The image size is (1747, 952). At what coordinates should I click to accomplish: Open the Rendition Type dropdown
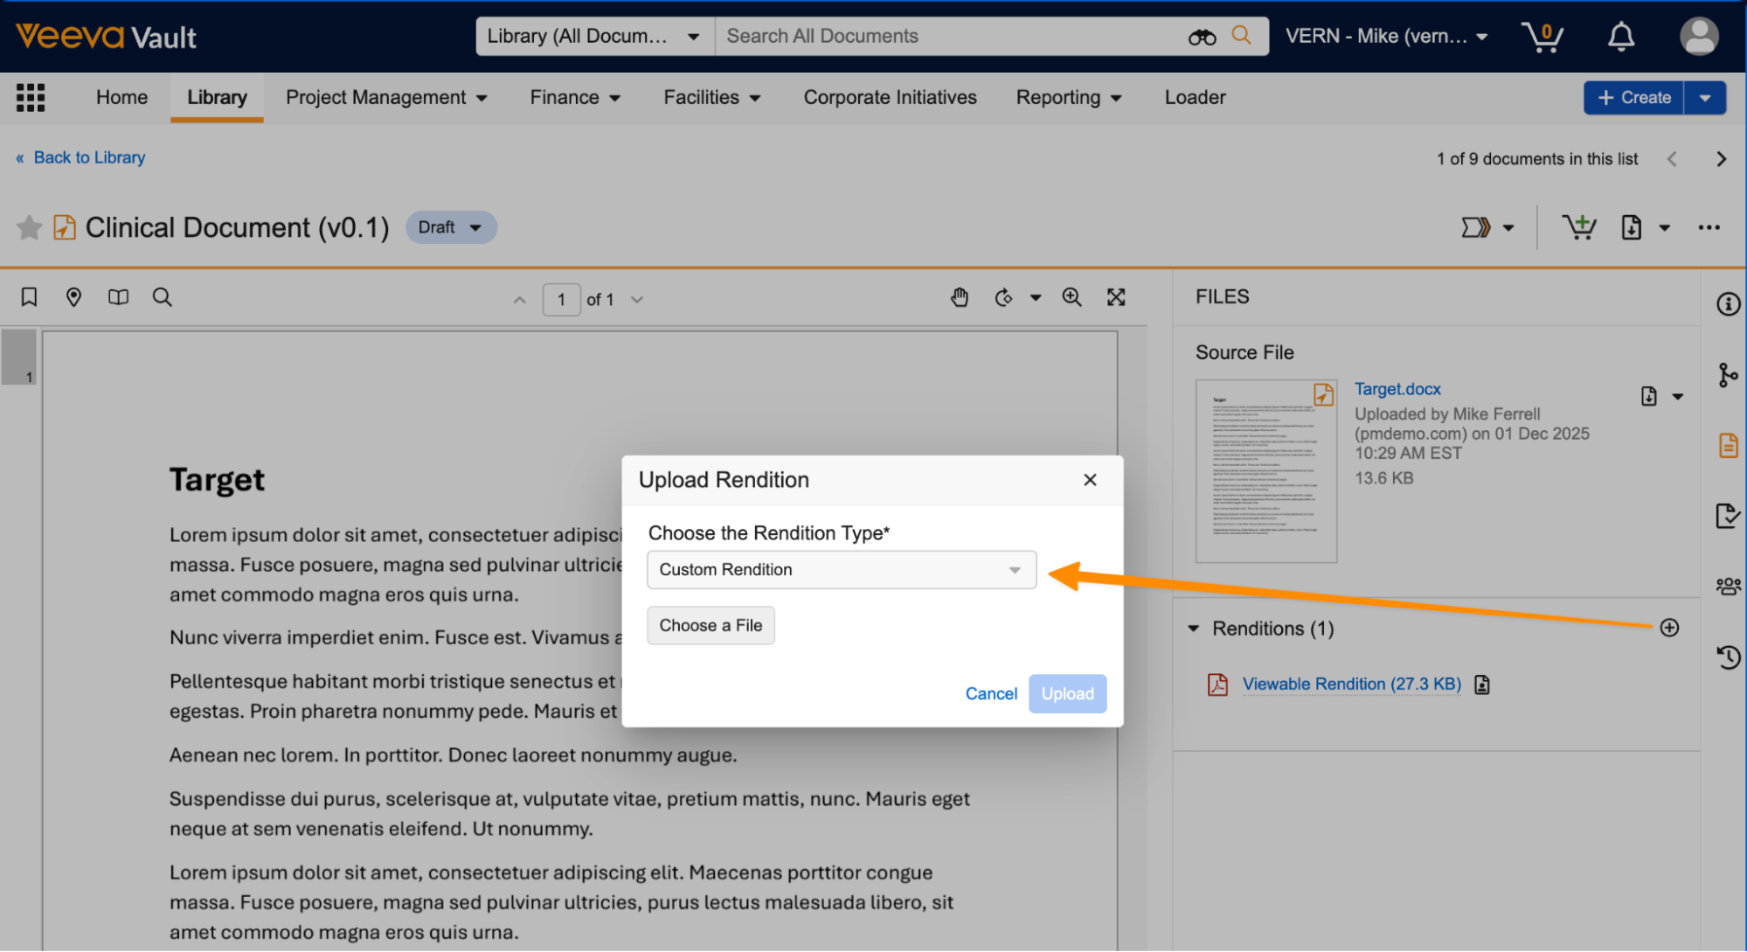point(841,570)
